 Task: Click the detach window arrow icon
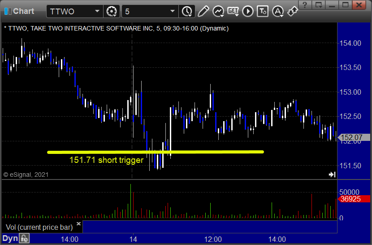pos(293,11)
